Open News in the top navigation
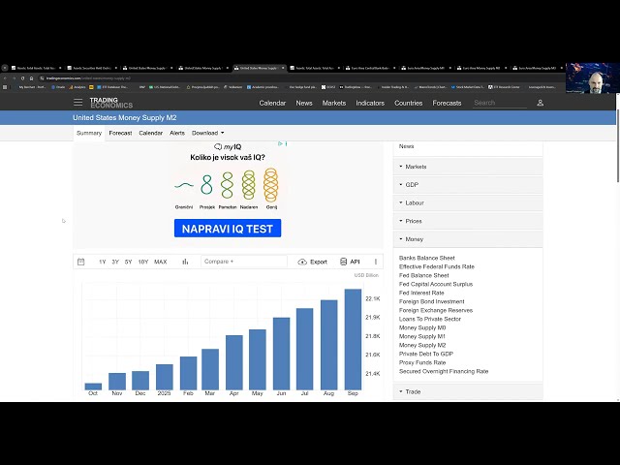620x465 pixels. pyautogui.click(x=304, y=103)
